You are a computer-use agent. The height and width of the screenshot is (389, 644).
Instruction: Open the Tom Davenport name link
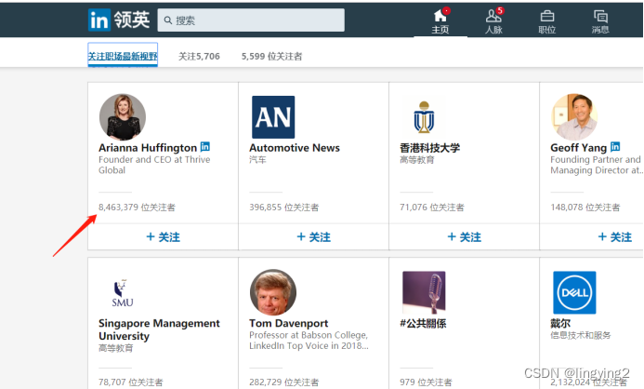pos(289,323)
